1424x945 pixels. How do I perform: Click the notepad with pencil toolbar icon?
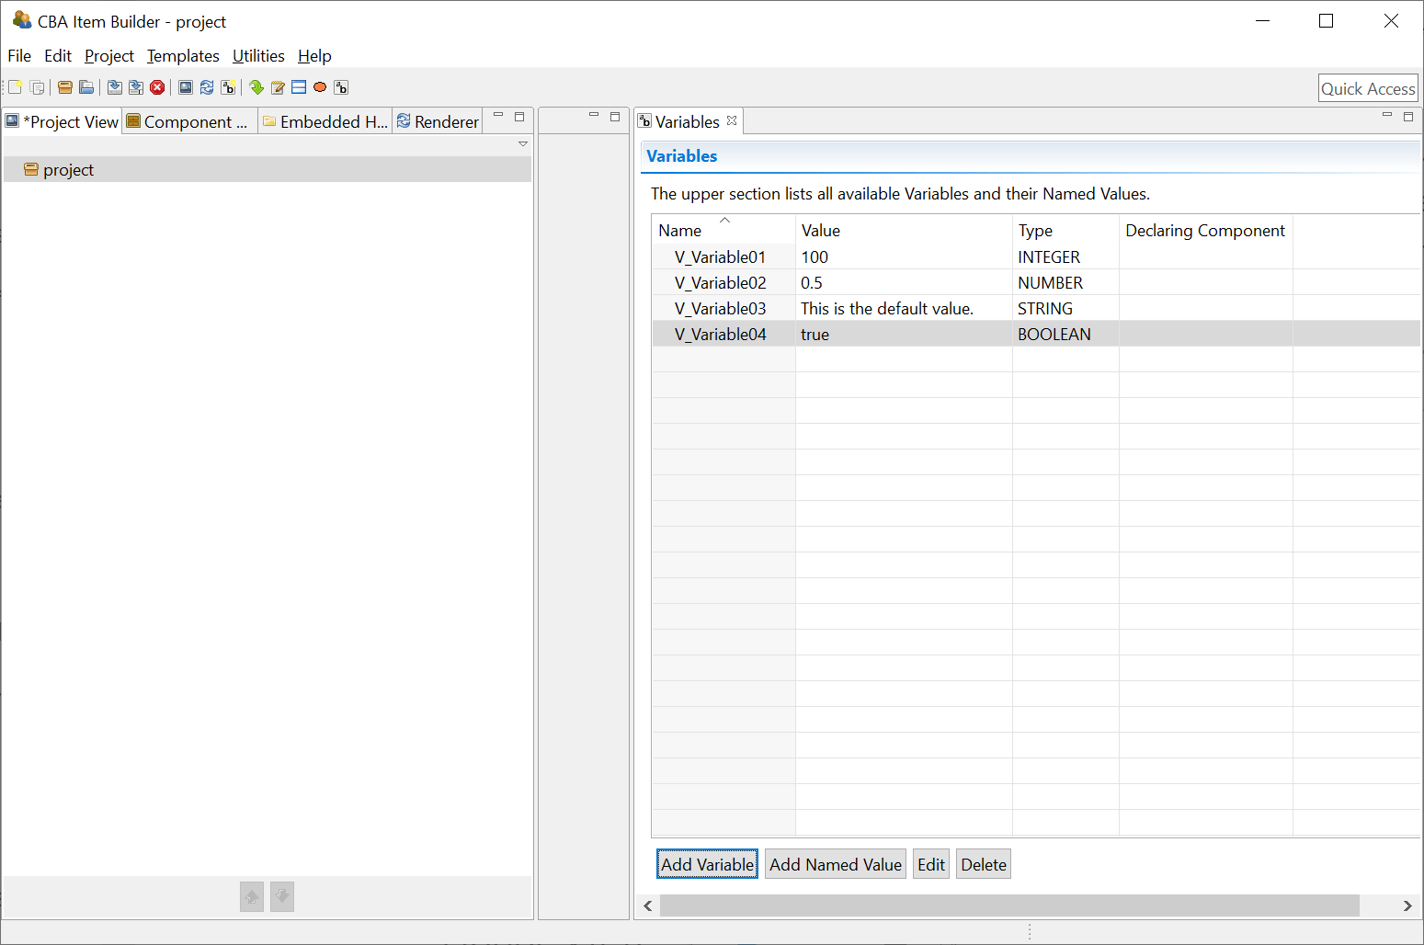[278, 87]
